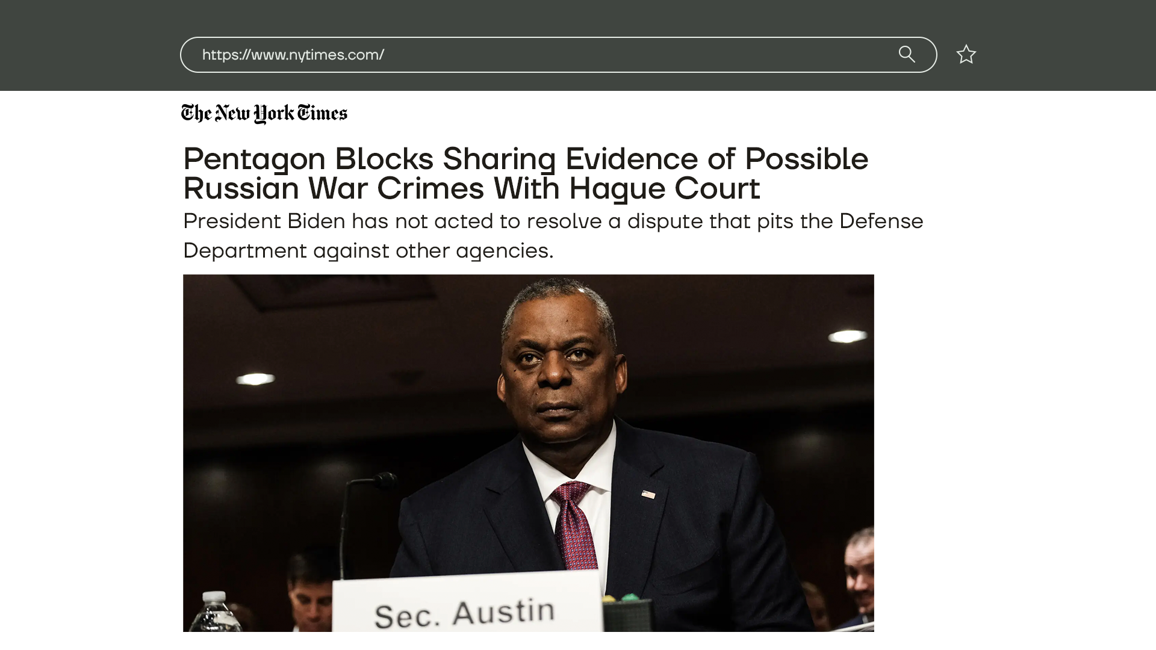
Task: Click the American flag lapel pin
Action: 648,495
